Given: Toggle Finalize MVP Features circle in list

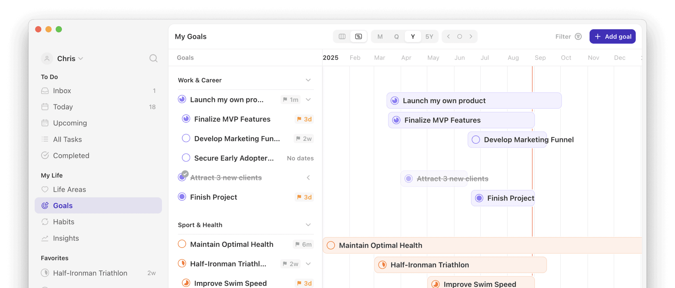Looking at the screenshot, I should [x=186, y=118].
